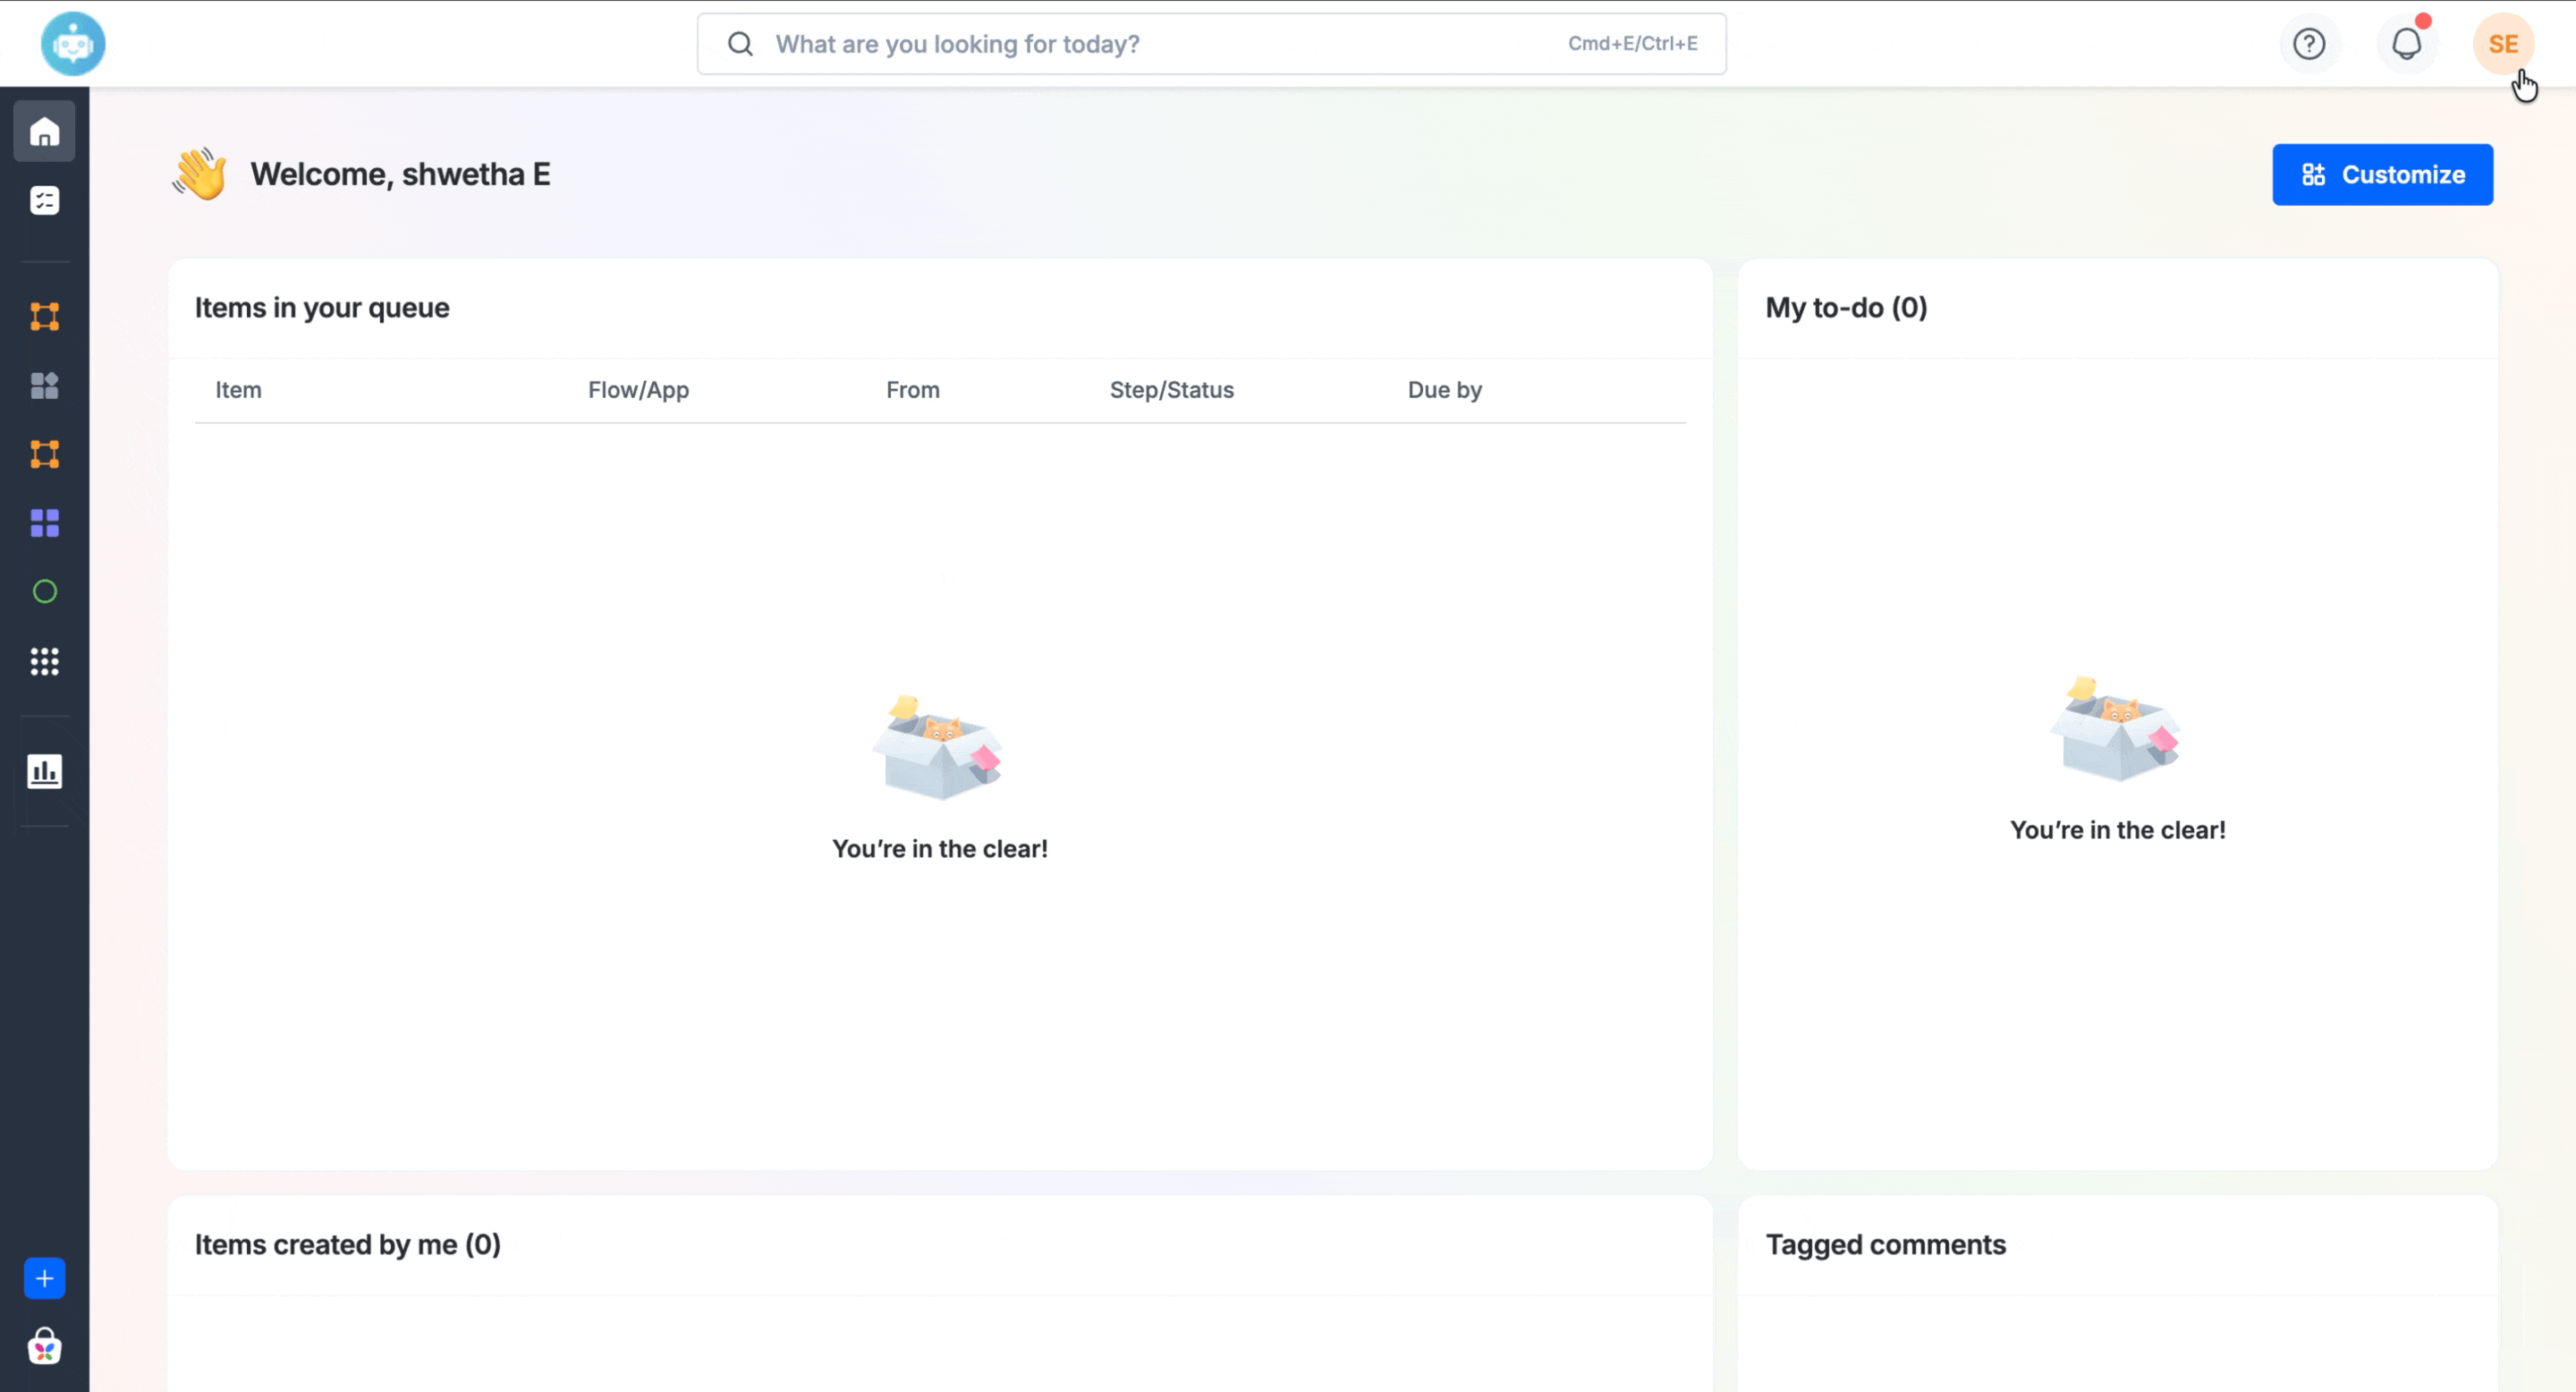Click the blue plus button in sidebar

(x=44, y=1278)
